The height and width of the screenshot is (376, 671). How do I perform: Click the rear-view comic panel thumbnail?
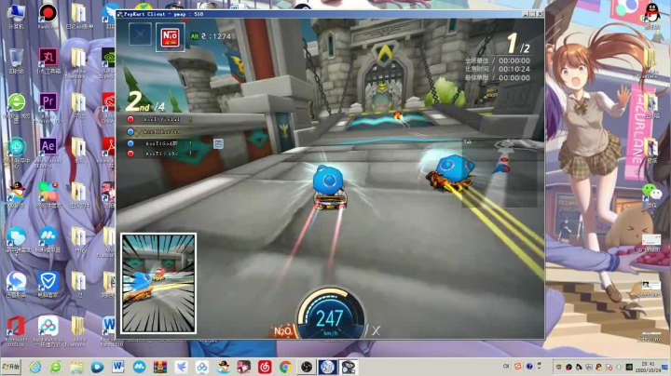coord(158,283)
